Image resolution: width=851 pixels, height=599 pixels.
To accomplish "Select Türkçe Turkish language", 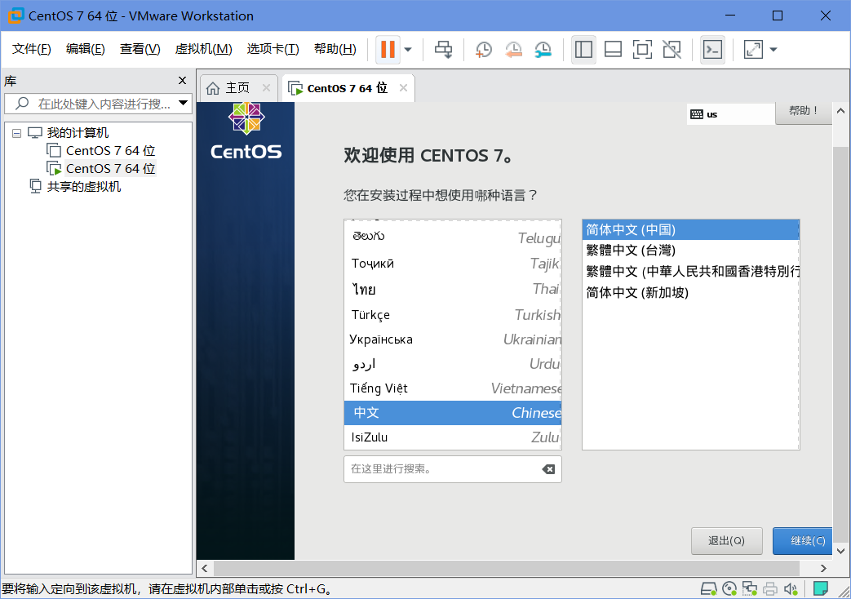I will [453, 315].
